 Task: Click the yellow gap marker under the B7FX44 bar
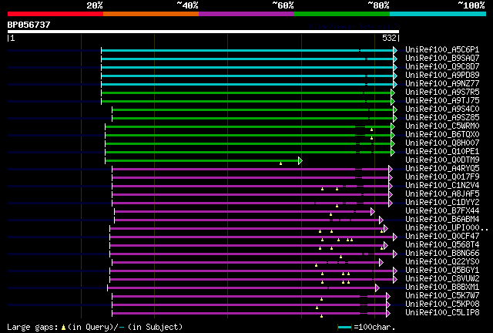(x=330, y=214)
